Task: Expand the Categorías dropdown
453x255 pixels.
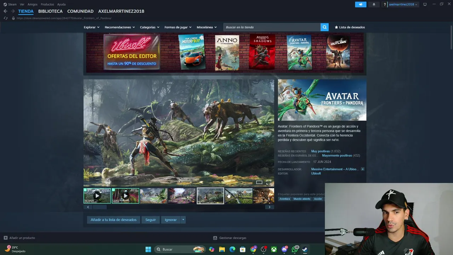Action: coord(150,27)
